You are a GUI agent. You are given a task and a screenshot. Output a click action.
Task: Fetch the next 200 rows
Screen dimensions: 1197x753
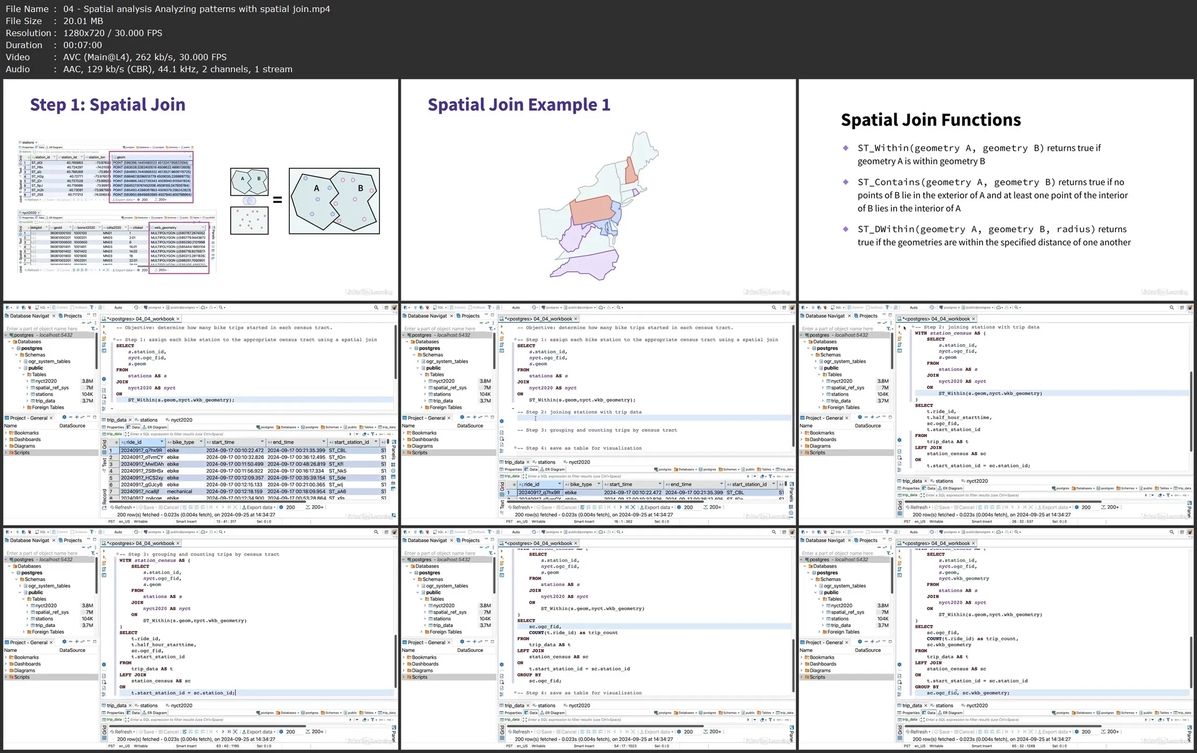(x=317, y=507)
